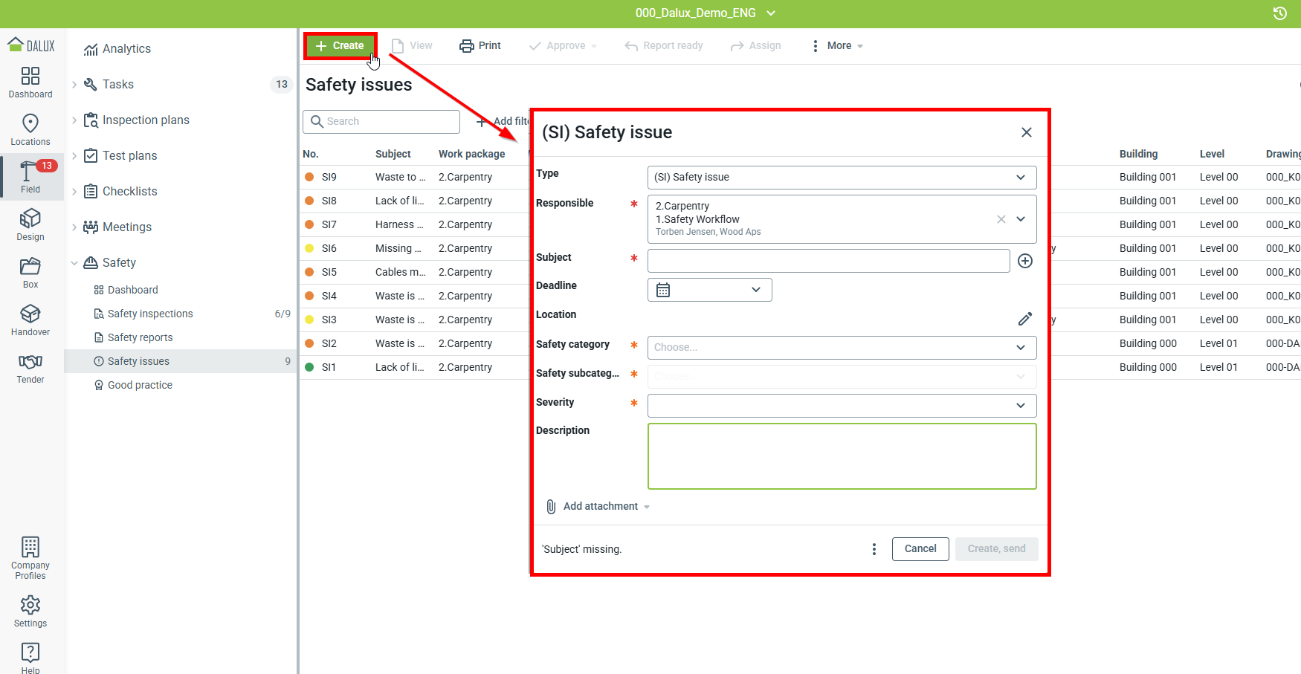Screen dimensions: 1301x674
Task: Open the Safety category dropdown
Action: point(842,347)
